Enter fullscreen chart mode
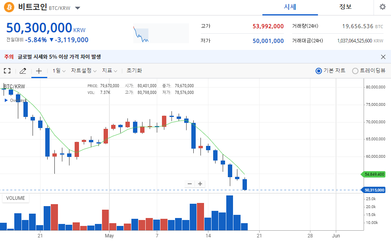The width and height of the screenshot is (391, 241). point(7,71)
